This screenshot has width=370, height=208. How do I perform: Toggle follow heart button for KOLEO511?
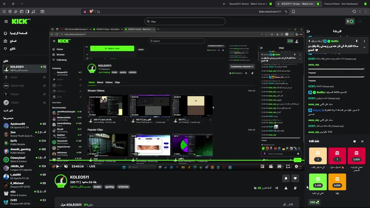pos(295,179)
